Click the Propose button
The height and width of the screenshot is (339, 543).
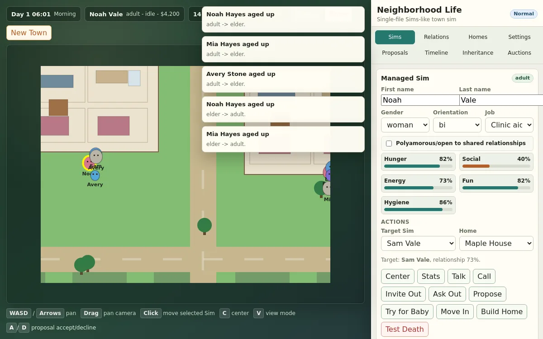(487, 294)
